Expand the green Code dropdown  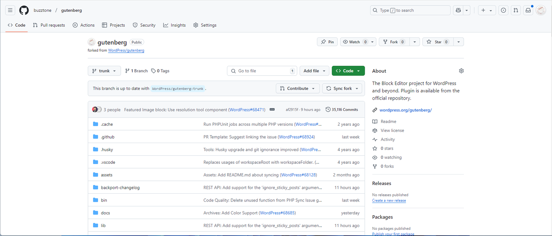point(348,71)
